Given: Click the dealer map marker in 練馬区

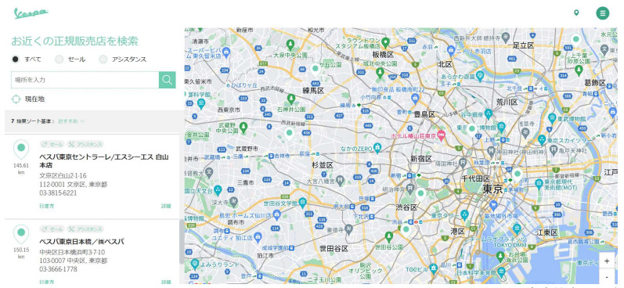Looking at the screenshot, I should pos(316,69).
